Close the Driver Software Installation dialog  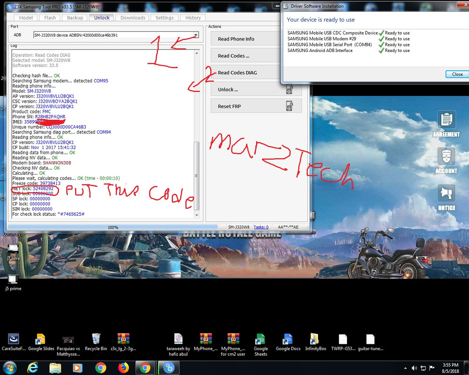coord(457,74)
